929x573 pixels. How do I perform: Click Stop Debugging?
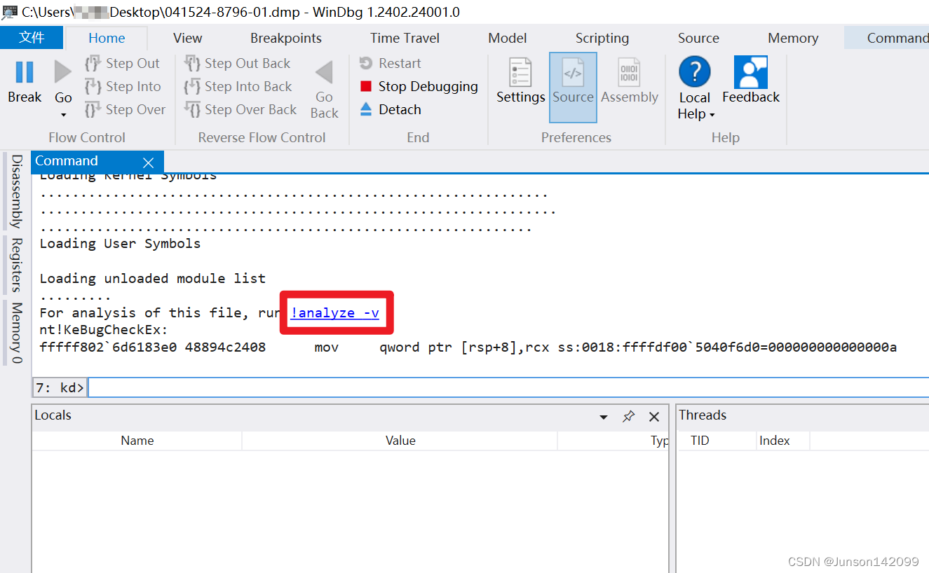pos(419,87)
